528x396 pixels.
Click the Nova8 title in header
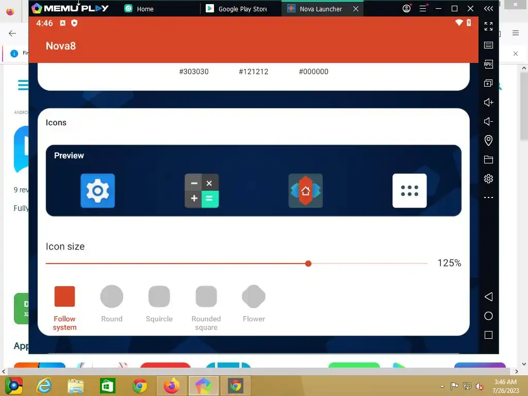coord(61,46)
